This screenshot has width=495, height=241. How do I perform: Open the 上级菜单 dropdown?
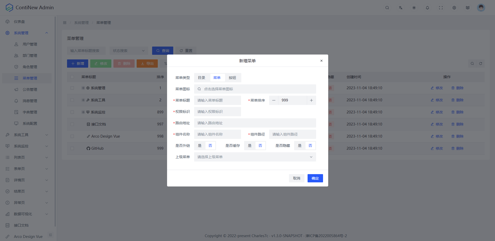point(255,157)
